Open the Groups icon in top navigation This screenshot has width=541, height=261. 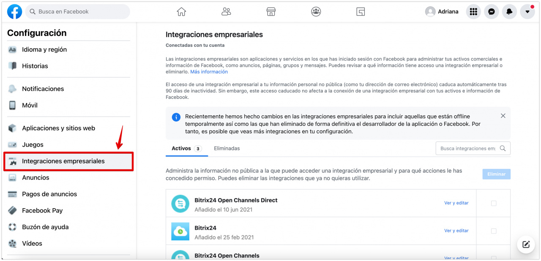[x=316, y=12]
